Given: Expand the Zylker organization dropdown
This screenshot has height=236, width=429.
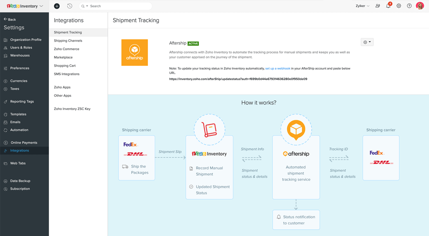Looking at the screenshot, I should (362, 6).
